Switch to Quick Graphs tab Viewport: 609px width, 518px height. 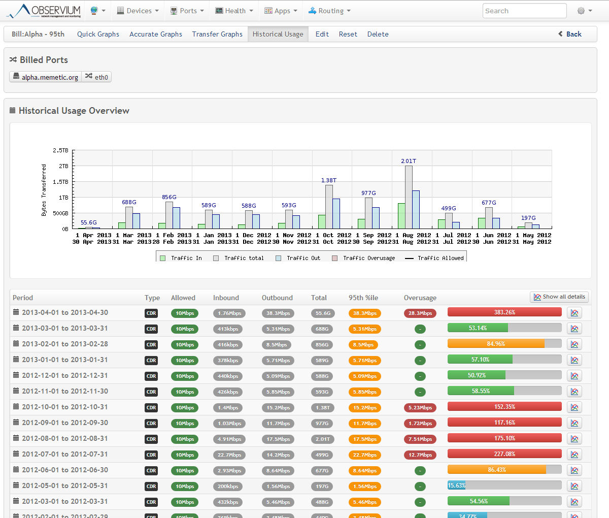pyautogui.click(x=98, y=34)
